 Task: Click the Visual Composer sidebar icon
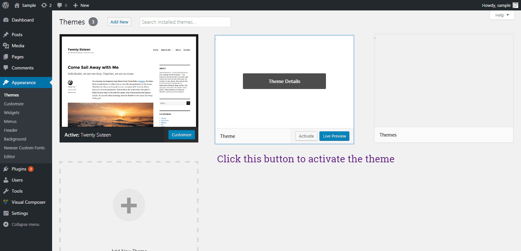[x=6, y=202]
